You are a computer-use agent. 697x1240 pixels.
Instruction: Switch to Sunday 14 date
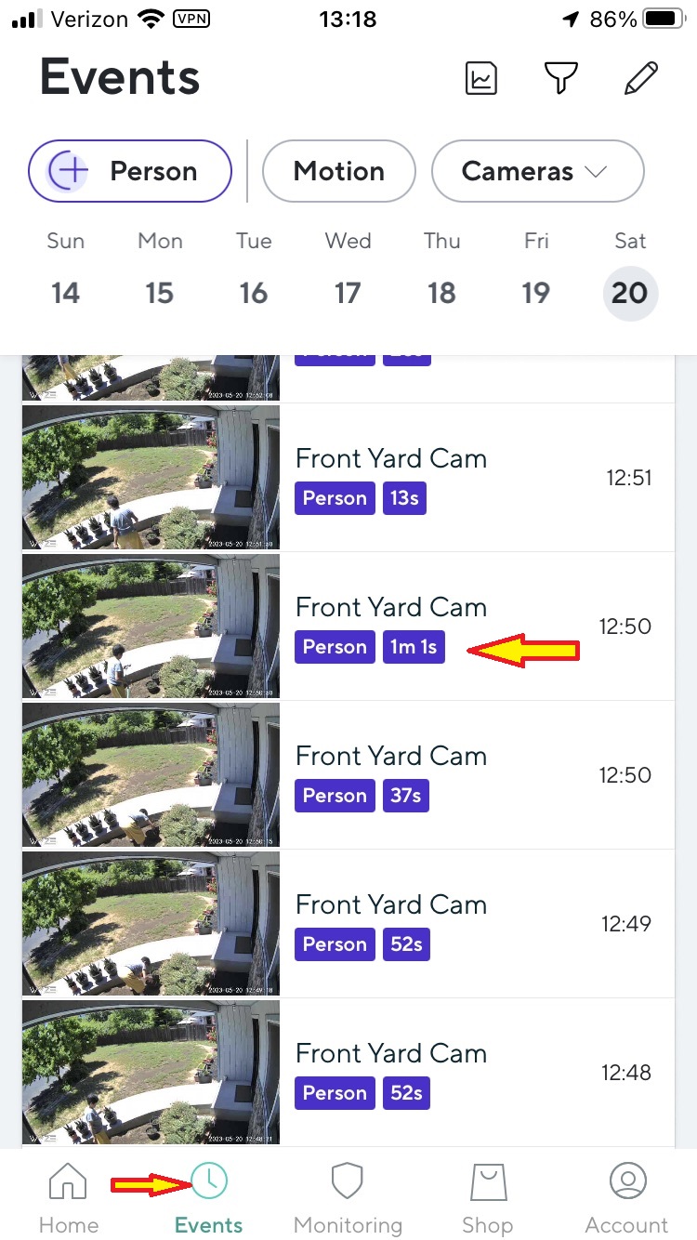pos(65,294)
